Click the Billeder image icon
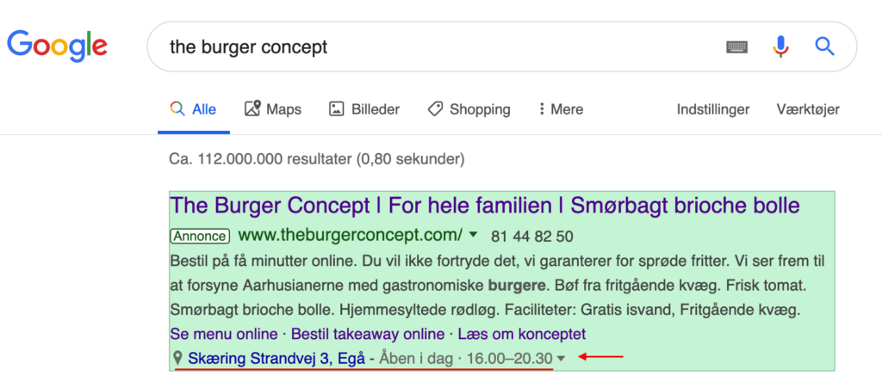The image size is (882, 388). 337,109
